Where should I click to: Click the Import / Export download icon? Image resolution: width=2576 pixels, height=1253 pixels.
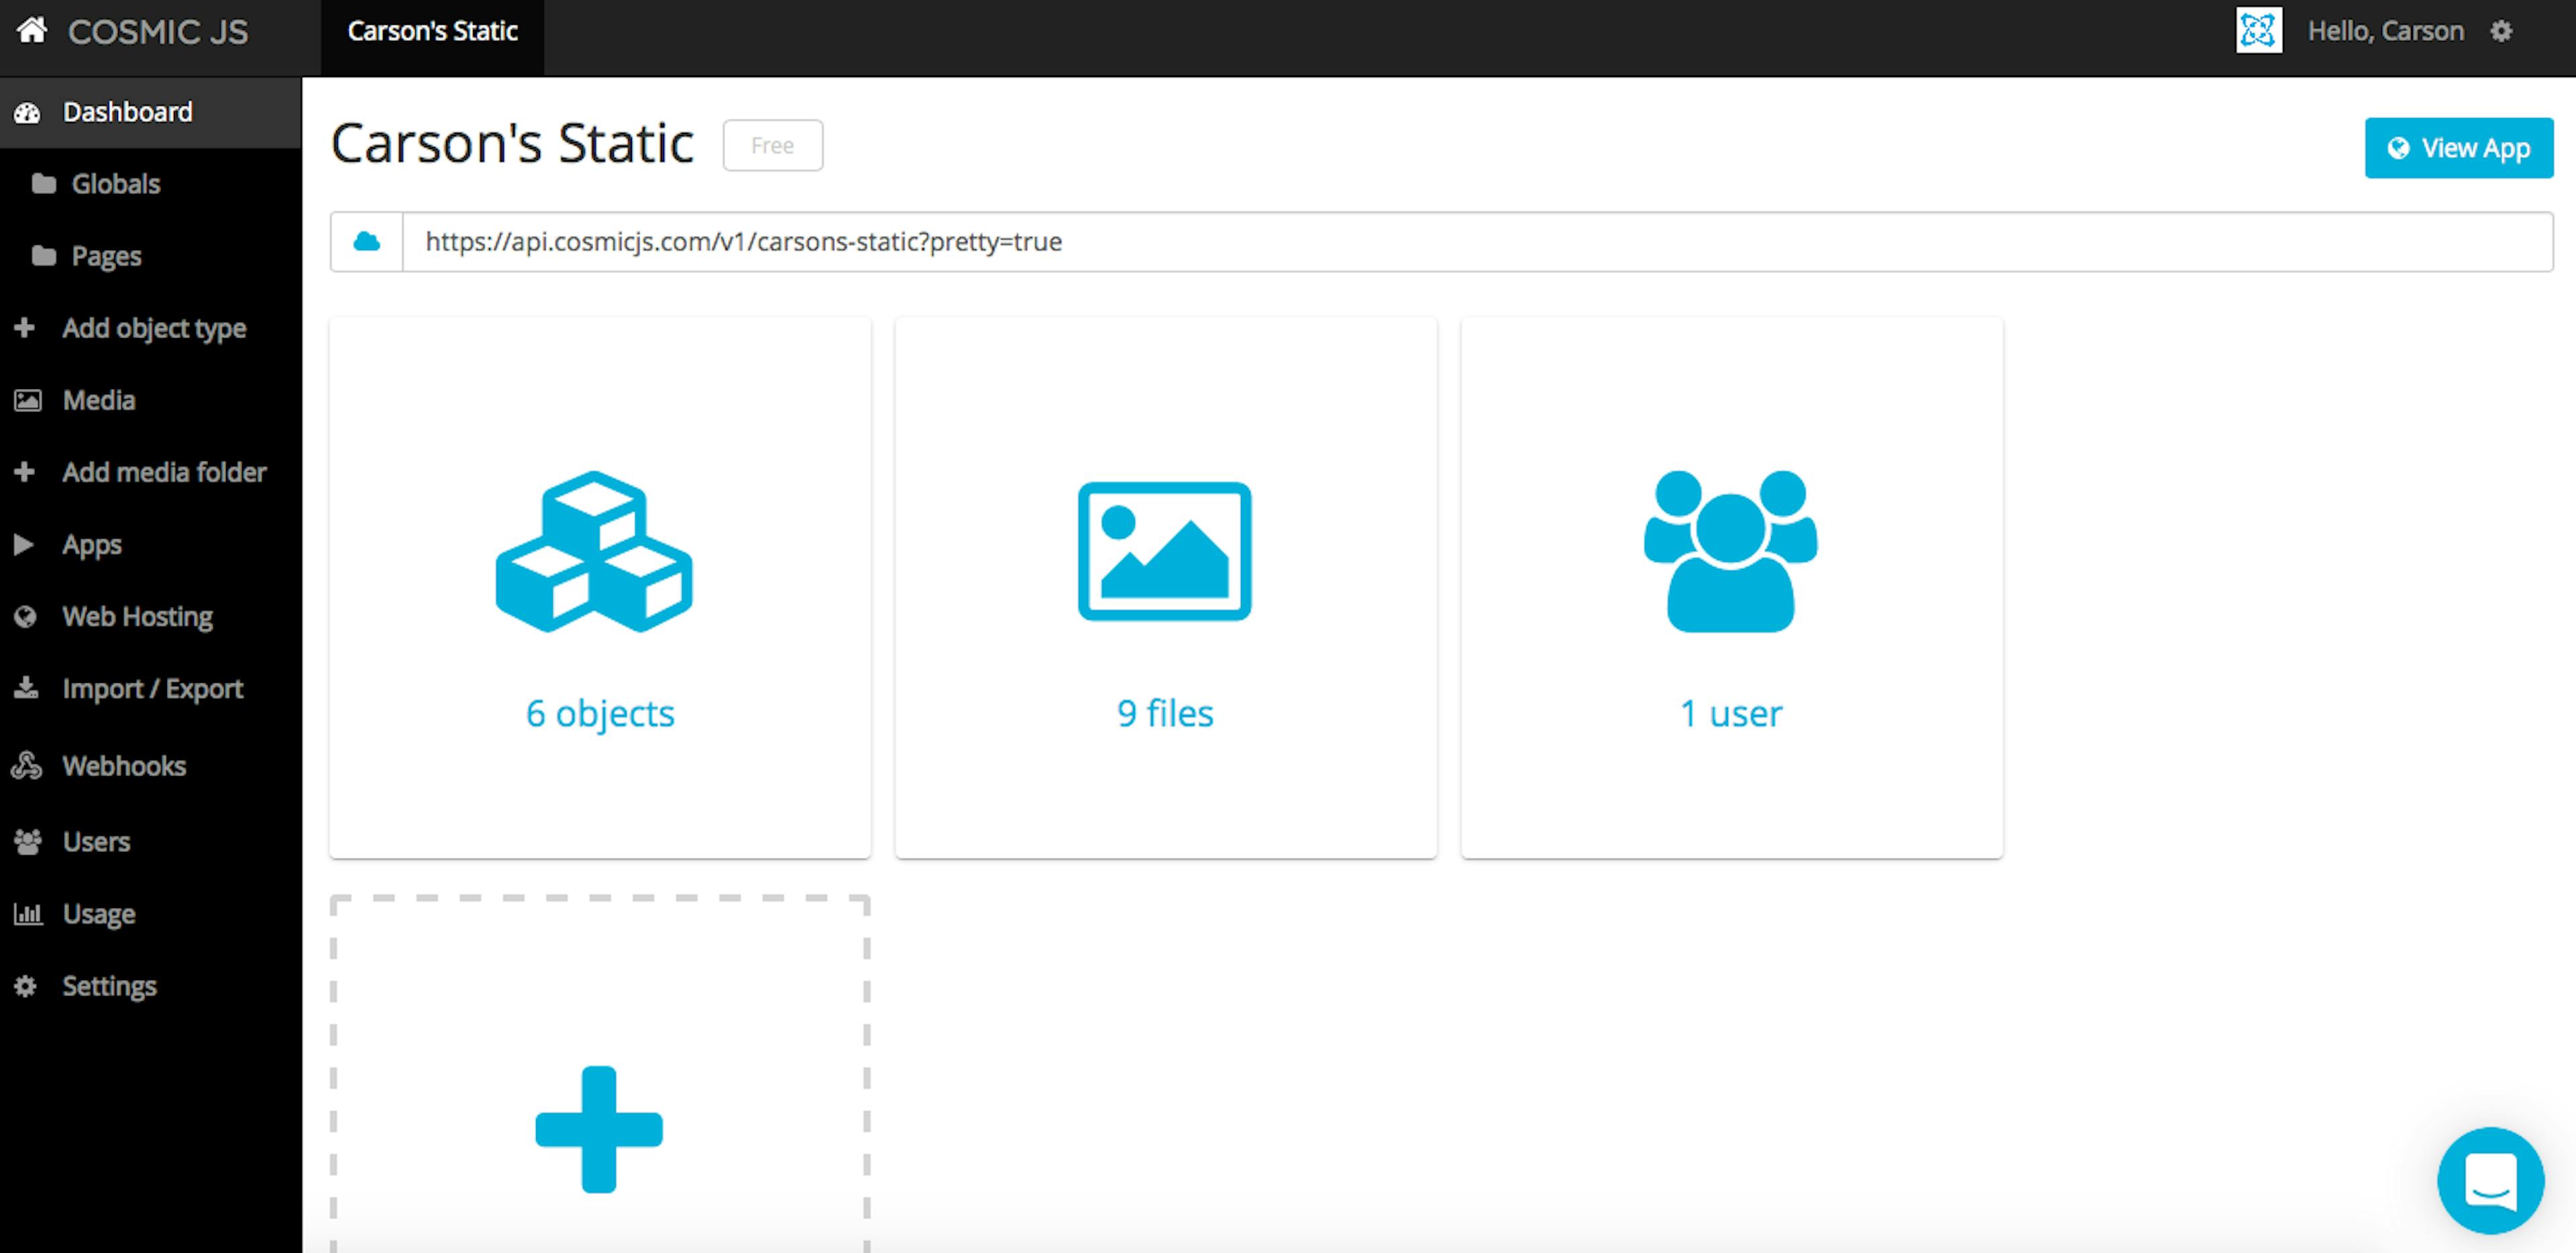pyautogui.click(x=26, y=688)
